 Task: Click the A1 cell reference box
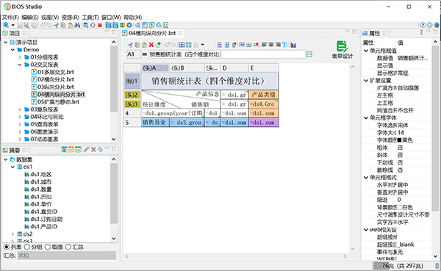click(x=133, y=54)
